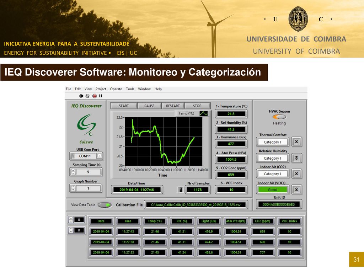Click the Sampling Time stepper arrows

click(x=73, y=172)
